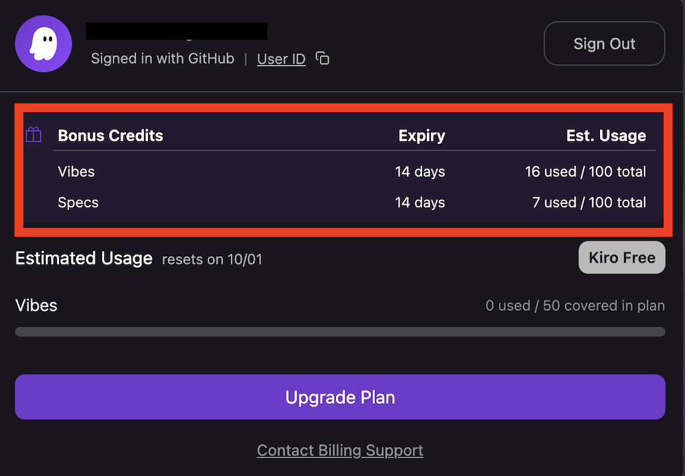Viewport: 685px width, 476px height.
Task: Click the Vibes usage progress bar
Action: tap(340, 331)
